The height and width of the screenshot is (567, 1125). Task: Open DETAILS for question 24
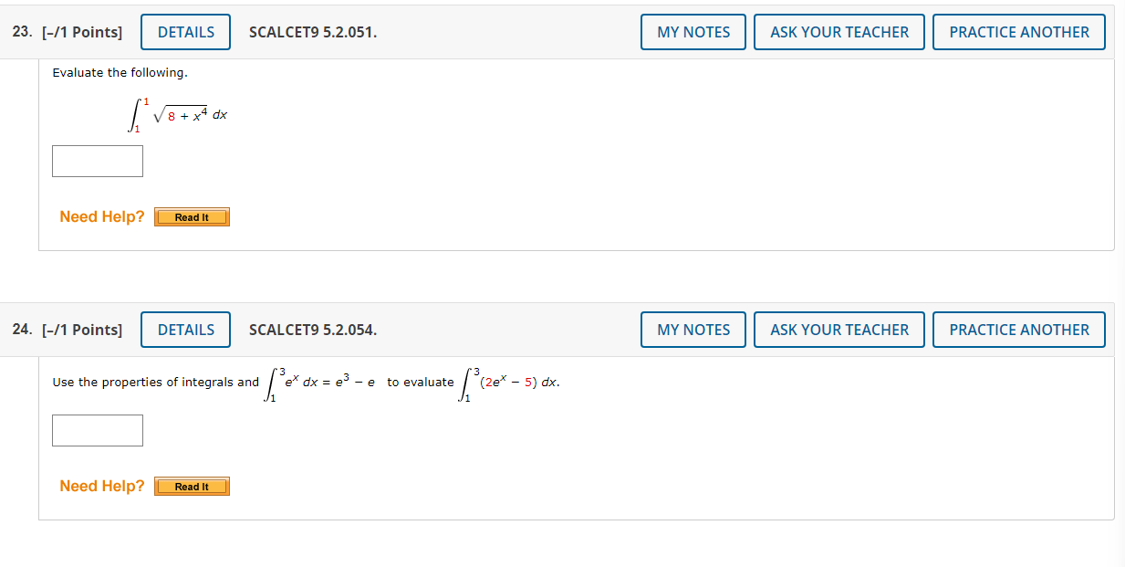(x=185, y=329)
